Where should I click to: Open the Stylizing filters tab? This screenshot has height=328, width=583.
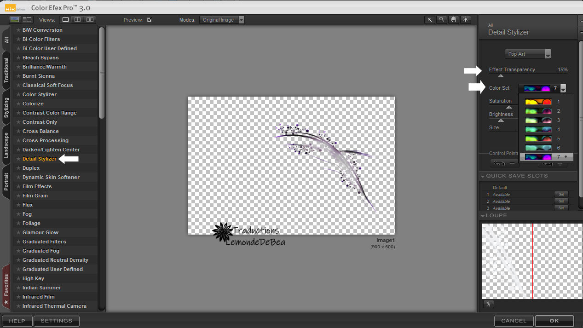point(6,108)
